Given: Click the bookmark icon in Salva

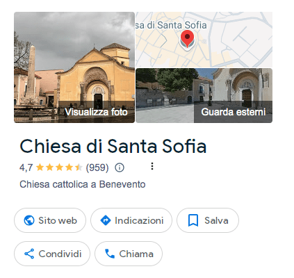Looking at the screenshot, I should point(193,220).
